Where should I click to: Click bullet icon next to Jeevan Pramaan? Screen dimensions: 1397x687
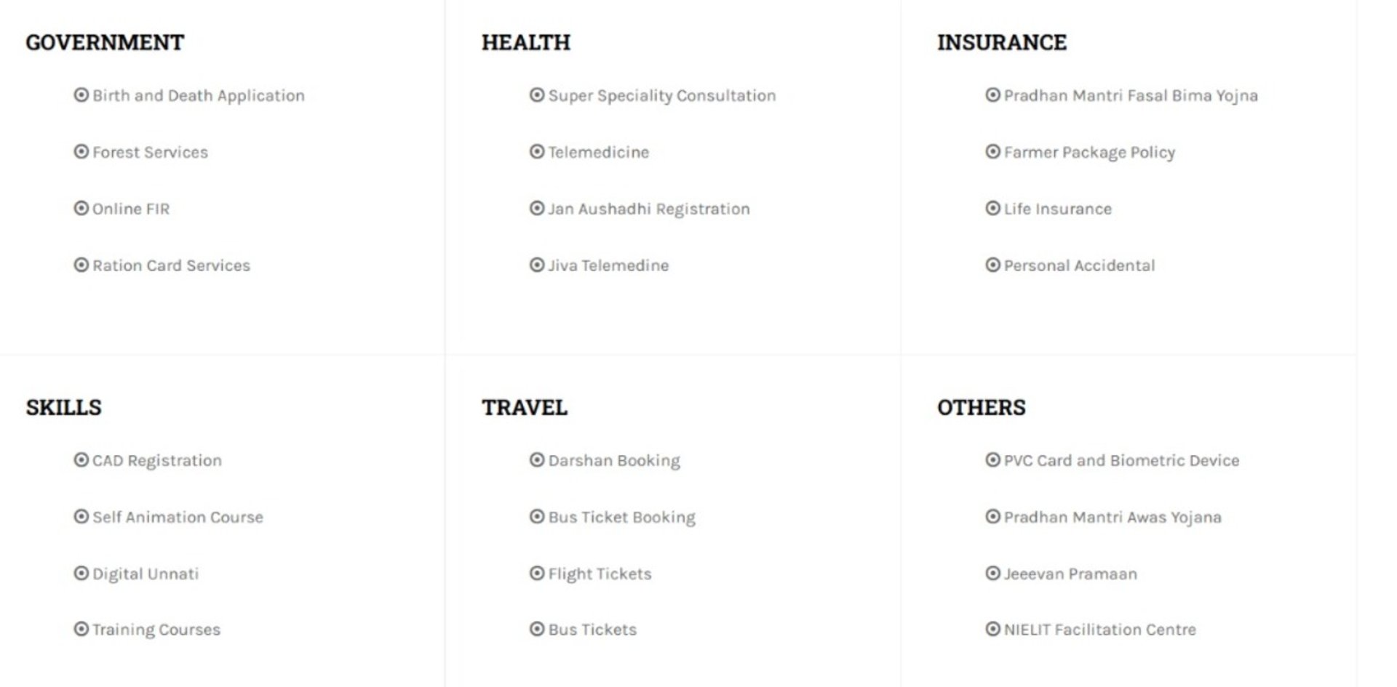[x=992, y=574]
